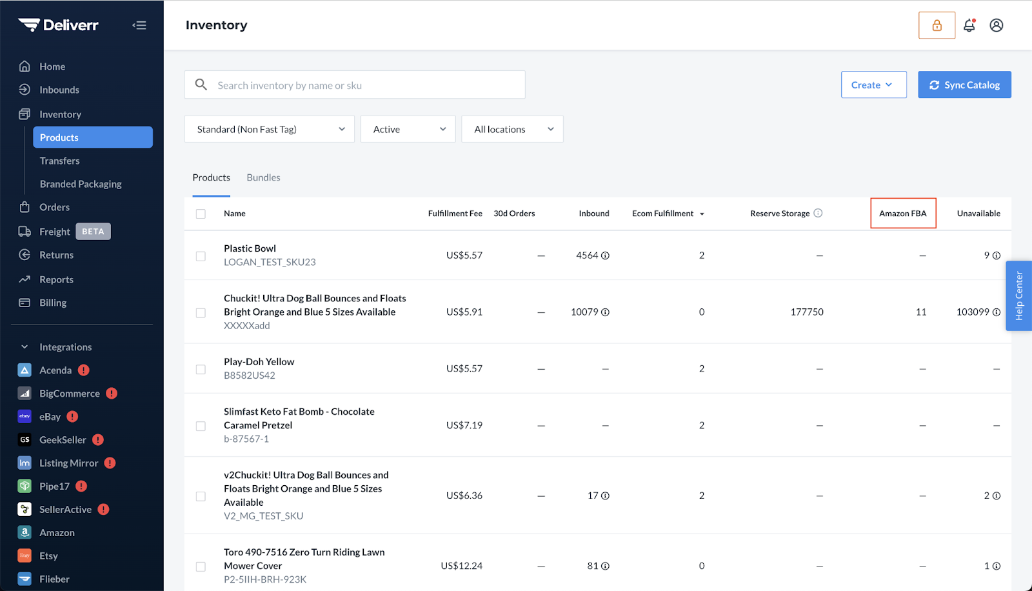Image resolution: width=1032 pixels, height=591 pixels.
Task: Open the Create dropdown button
Action: tap(873, 85)
